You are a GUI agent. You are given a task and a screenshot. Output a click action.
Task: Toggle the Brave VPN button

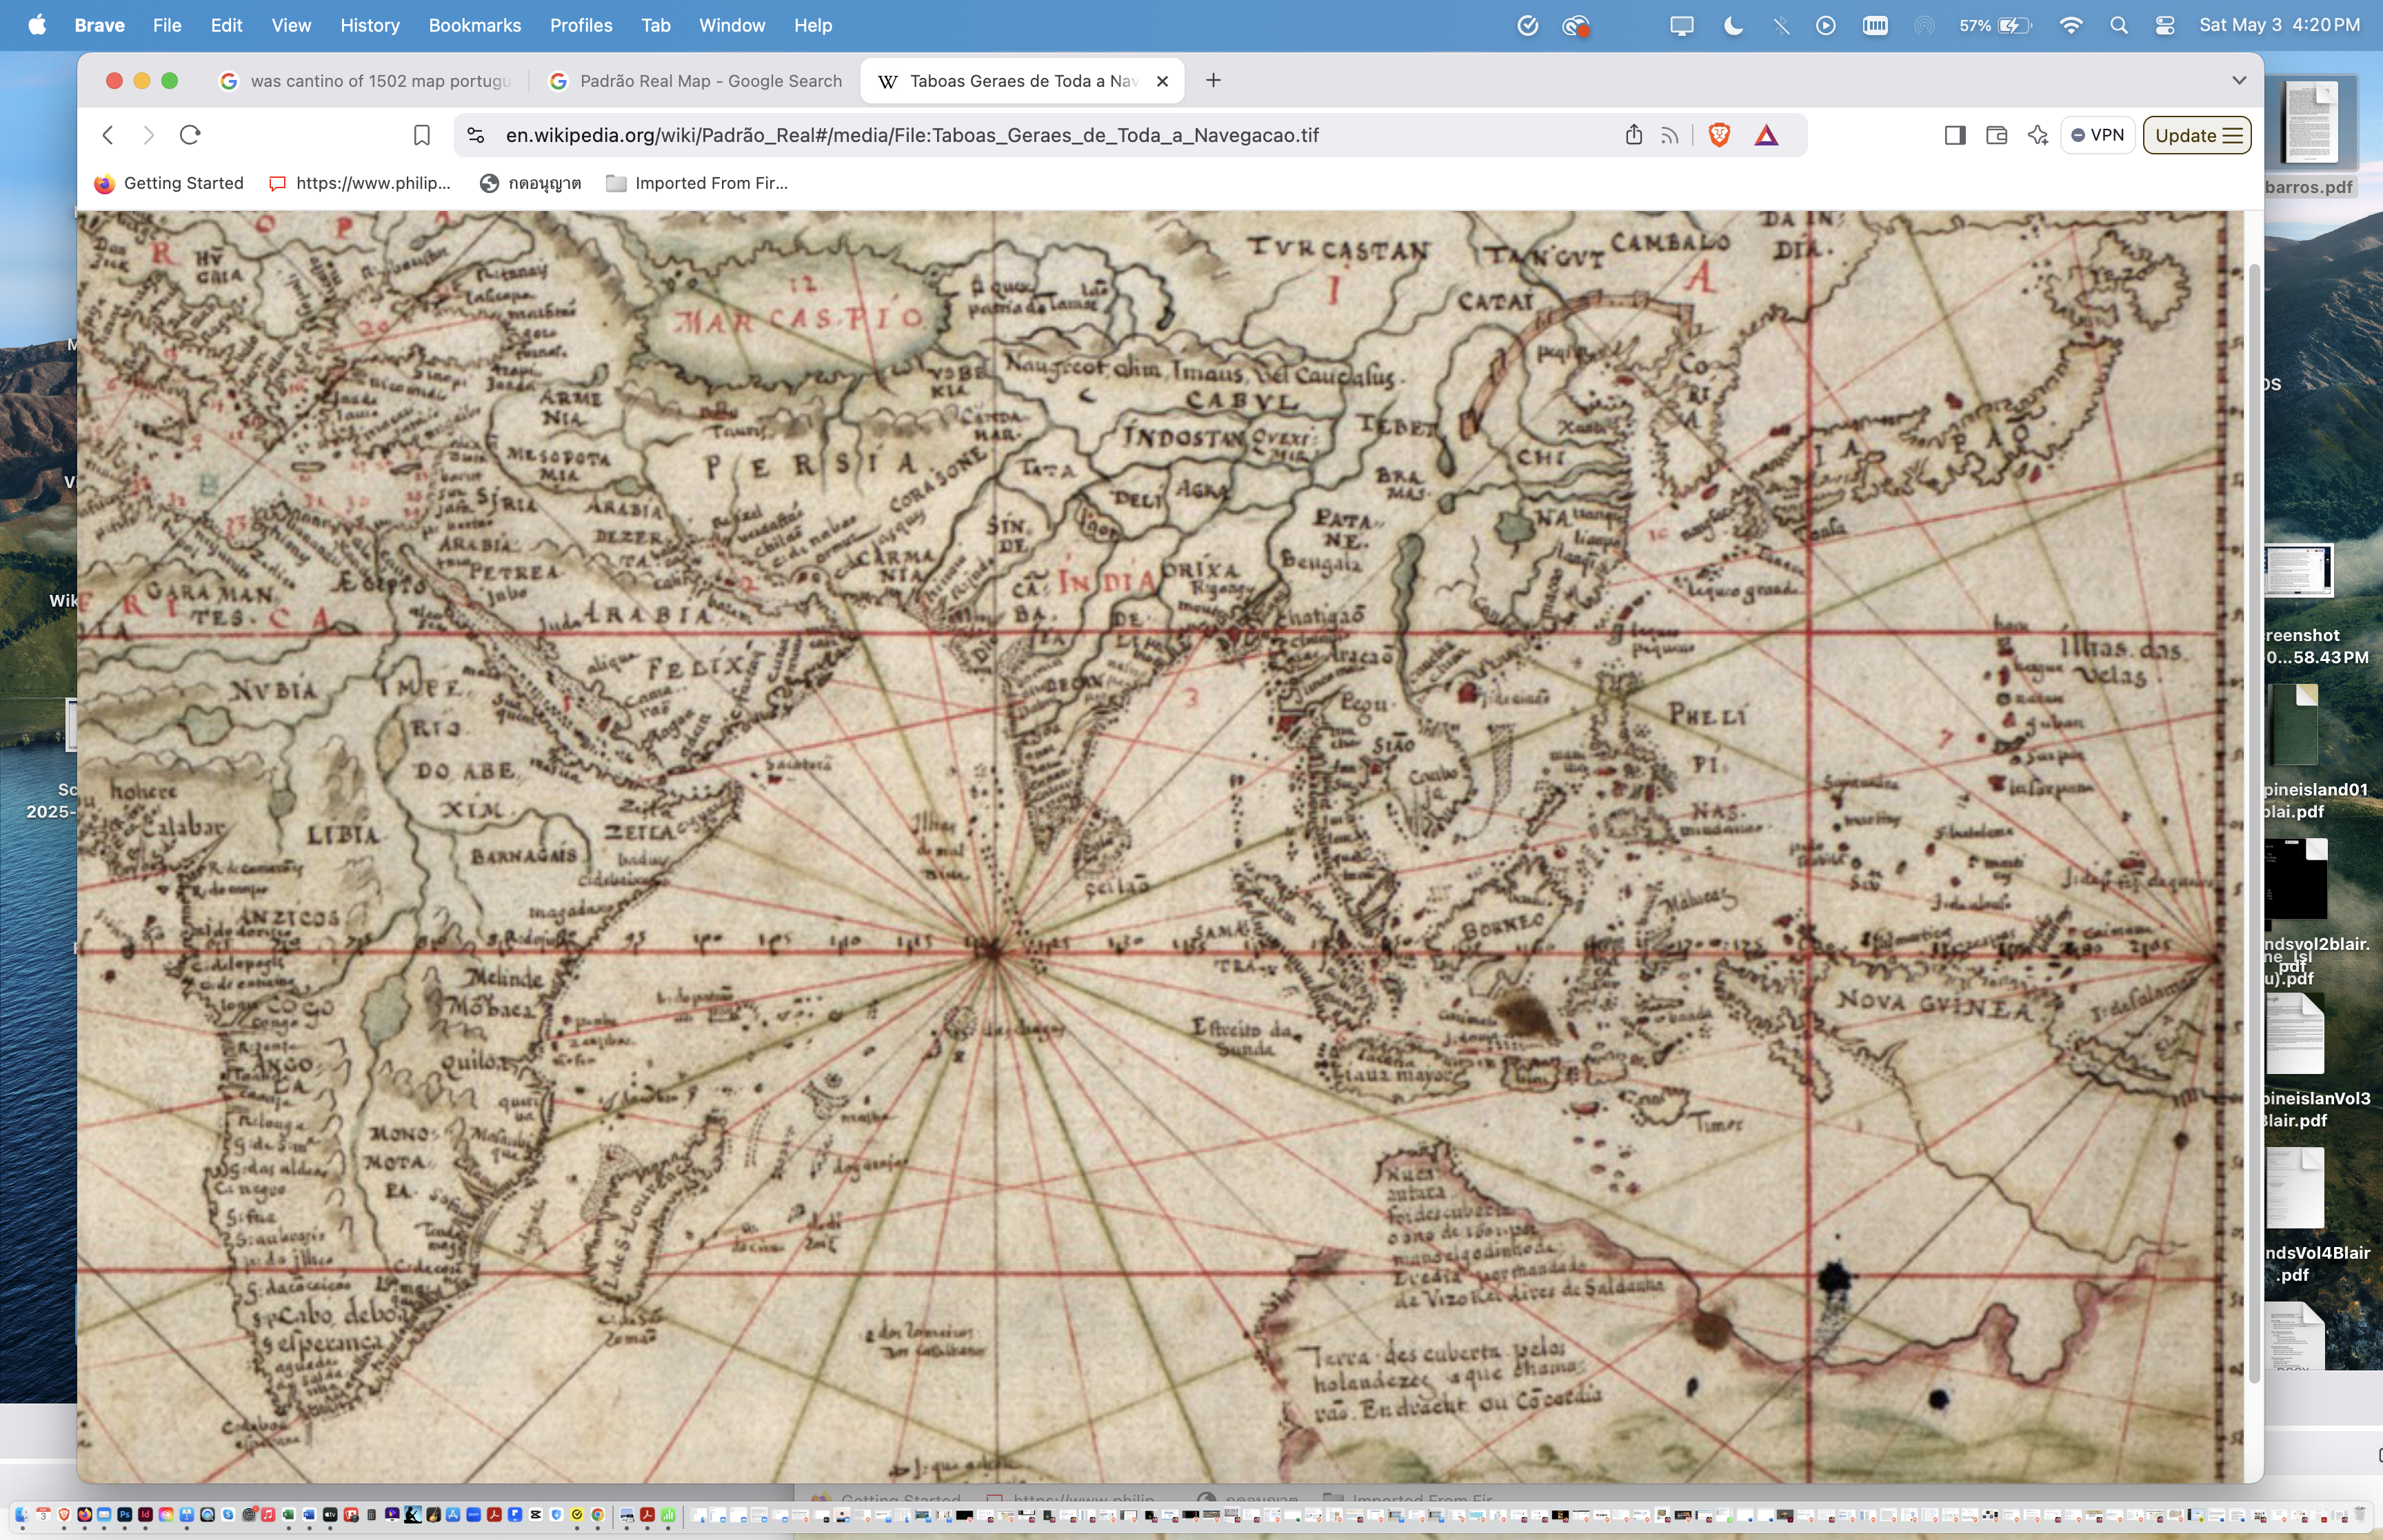click(2097, 135)
